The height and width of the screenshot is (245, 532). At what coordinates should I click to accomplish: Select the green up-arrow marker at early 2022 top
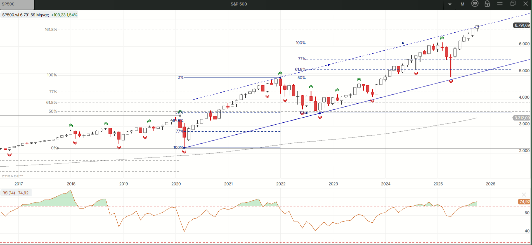click(280, 73)
